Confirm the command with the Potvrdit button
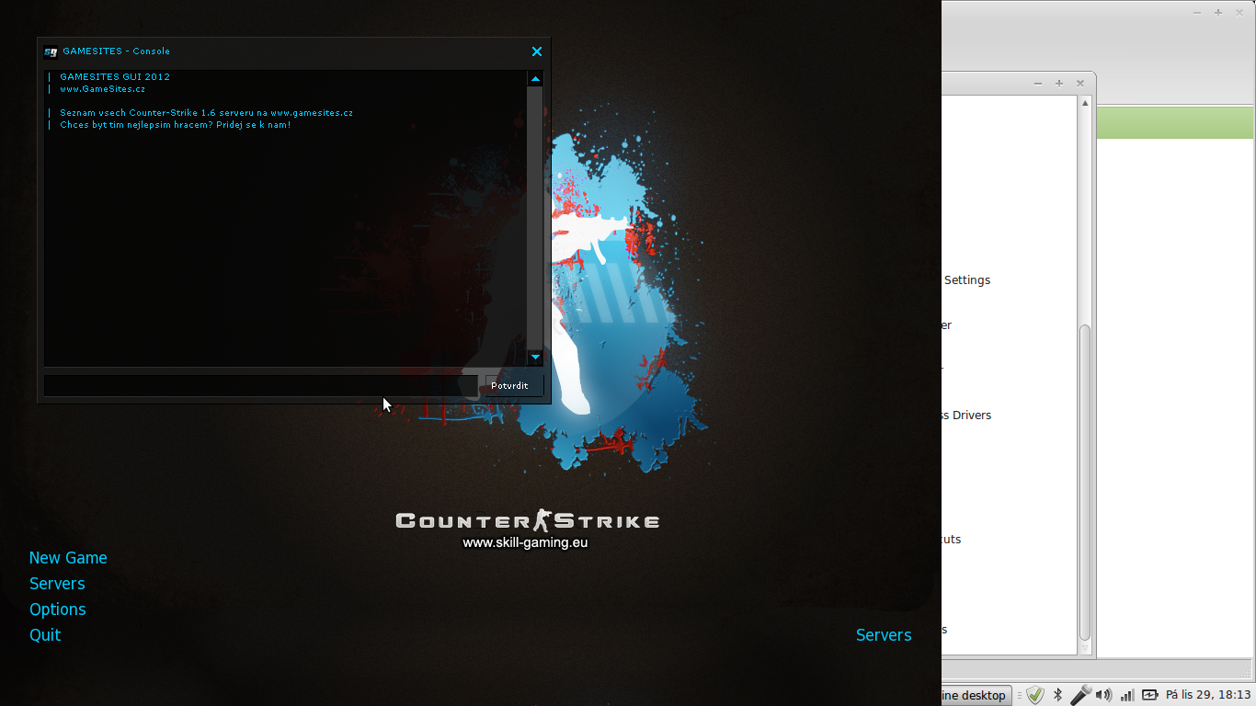1256x706 pixels. pos(514,386)
